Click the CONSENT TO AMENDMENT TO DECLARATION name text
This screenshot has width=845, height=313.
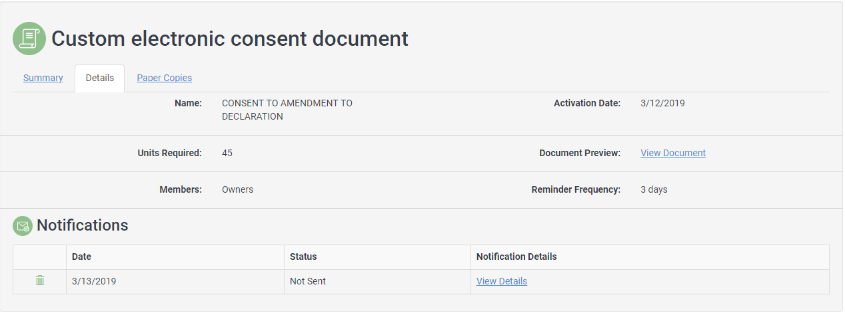click(x=287, y=110)
